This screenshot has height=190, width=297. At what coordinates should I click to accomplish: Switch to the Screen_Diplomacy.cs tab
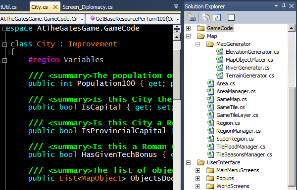tap(88, 7)
